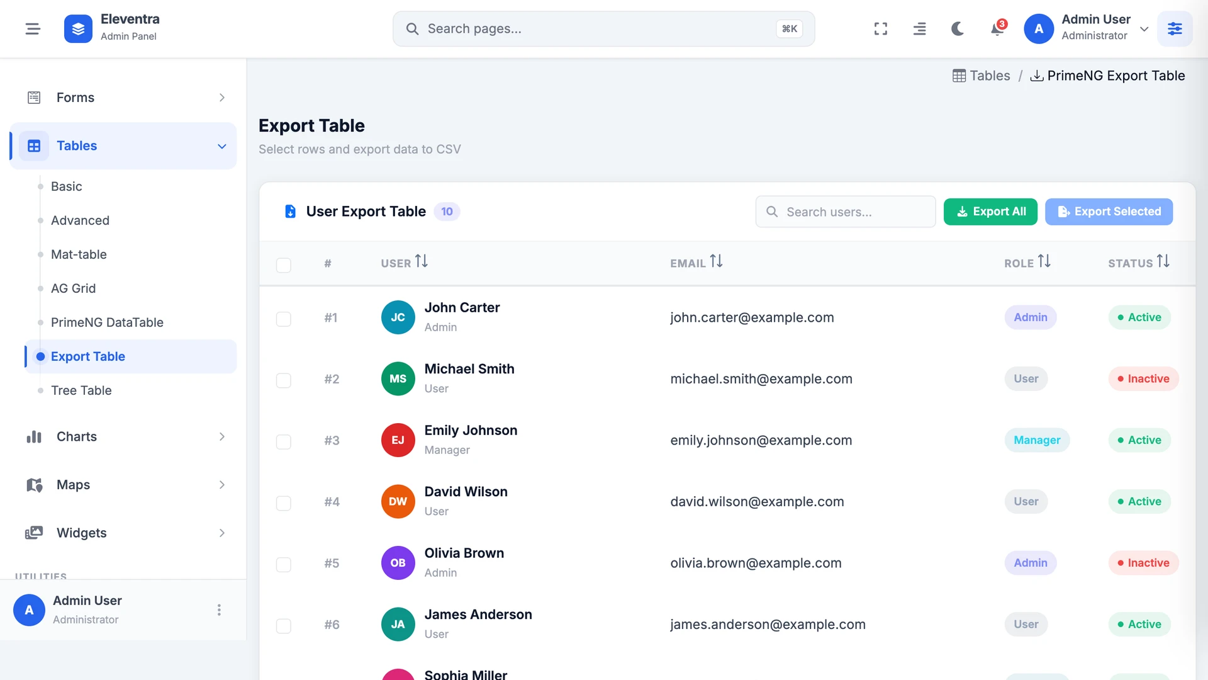Click the Widgets icon in sidebar
Viewport: 1208px width, 680px height.
coord(34,533)
